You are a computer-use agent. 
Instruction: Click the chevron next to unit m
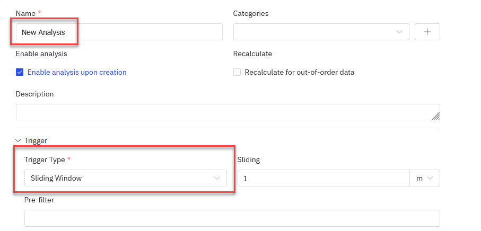(x=430, y=179)
